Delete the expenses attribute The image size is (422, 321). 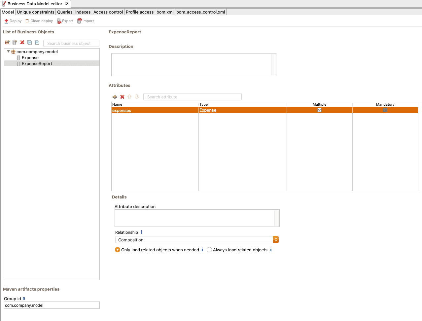(122, 97)
